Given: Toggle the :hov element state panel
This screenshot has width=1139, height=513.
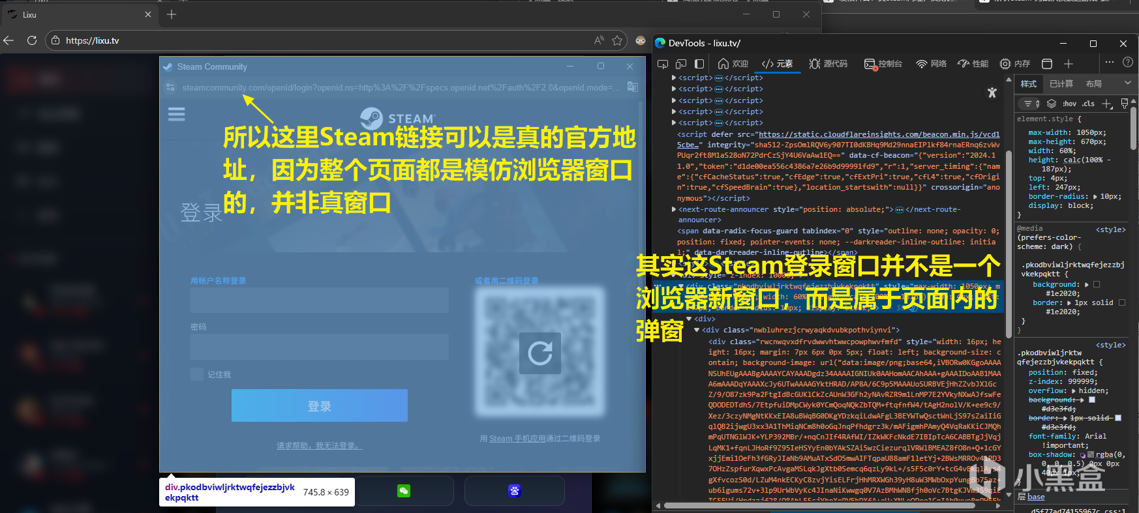Looking at the screenshot, I should [x=1070, y=104].
